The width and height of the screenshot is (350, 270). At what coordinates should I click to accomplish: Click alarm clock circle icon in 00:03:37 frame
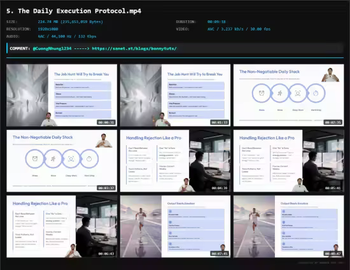click(35, 159)
